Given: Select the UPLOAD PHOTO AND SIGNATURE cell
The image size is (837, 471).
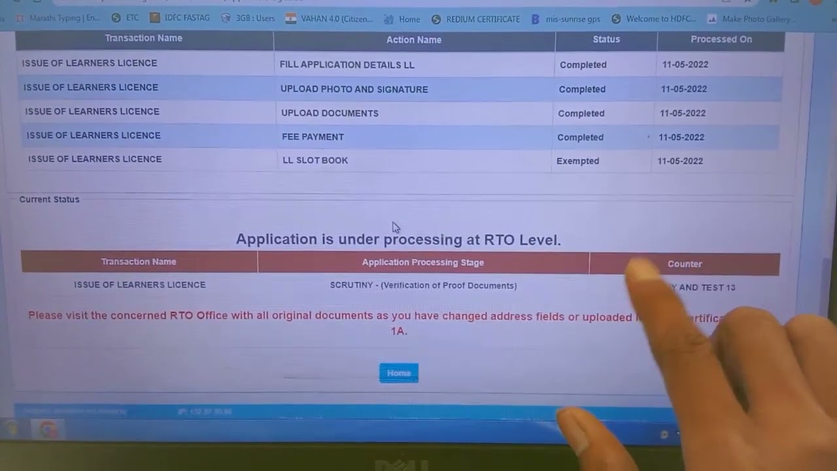Looking at the screenshot, I should [x=354, y=89].
